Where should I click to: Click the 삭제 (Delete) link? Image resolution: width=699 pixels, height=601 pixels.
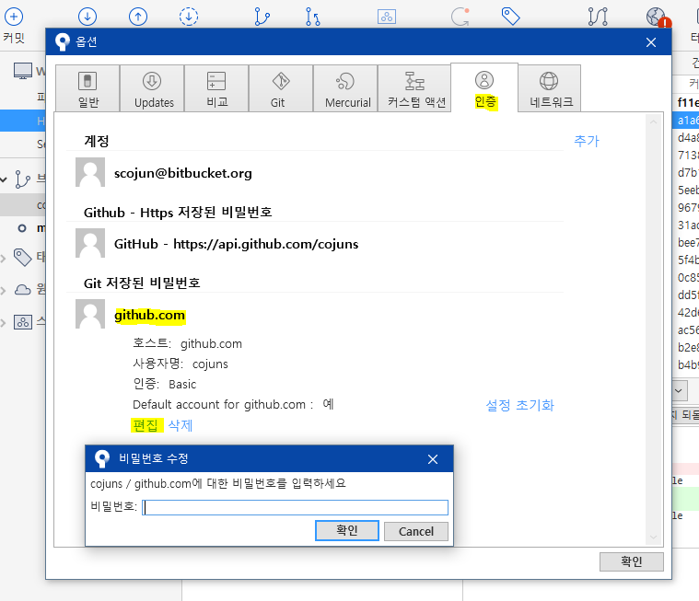click(x=181, y=425)
